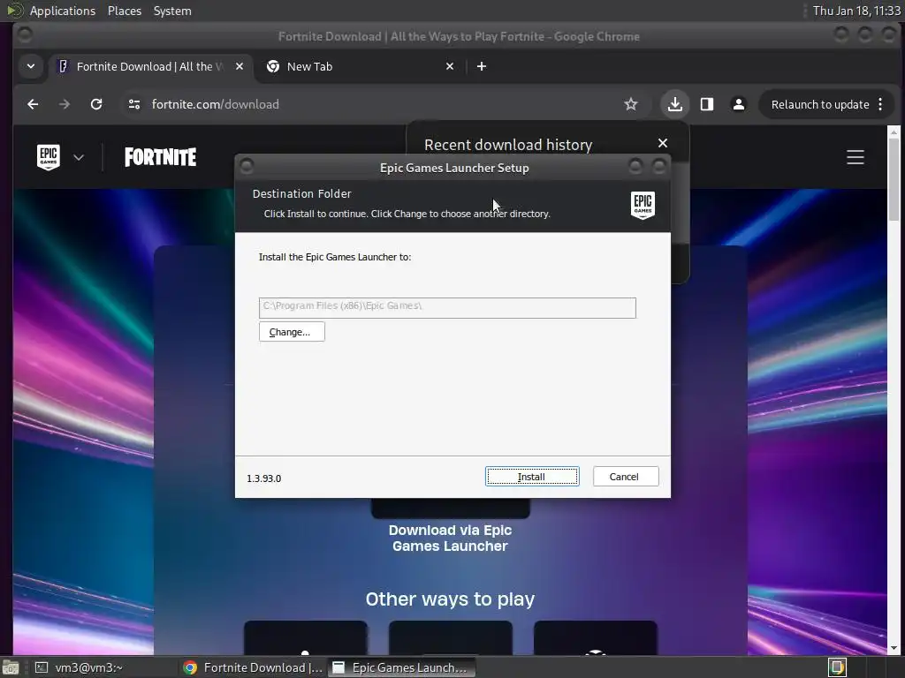Click Relaunch to update button

pyautogui.click(x=819, y=104)
